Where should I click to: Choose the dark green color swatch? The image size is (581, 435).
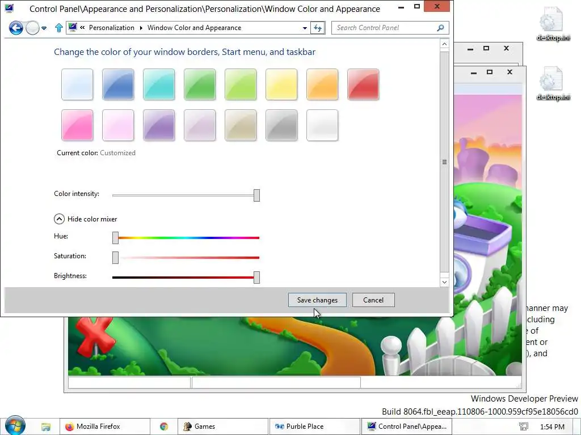tap(200, 84)
